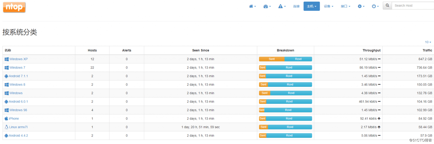Click the Windows XP Sent breakdown bar

tap(272, 59)
